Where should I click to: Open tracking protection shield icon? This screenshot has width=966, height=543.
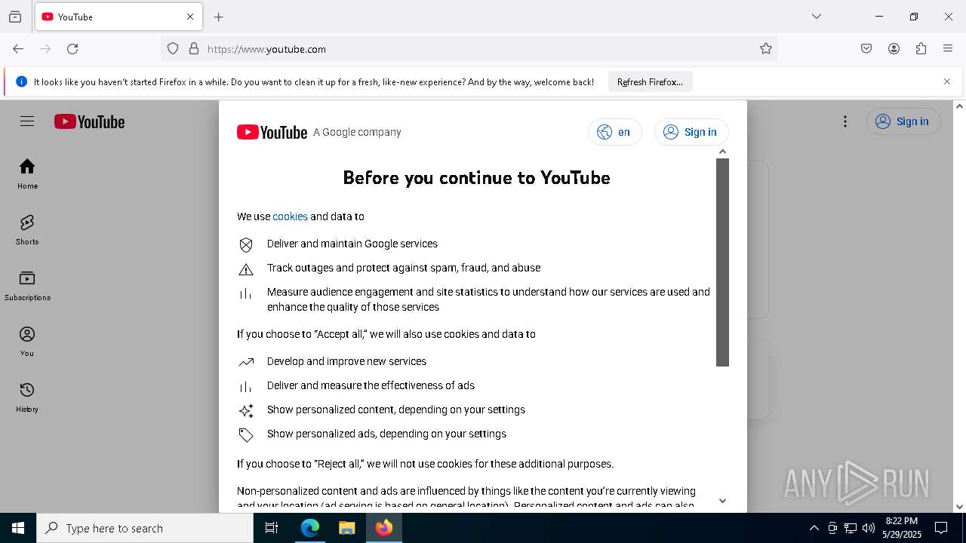click(x=173, y=49)
